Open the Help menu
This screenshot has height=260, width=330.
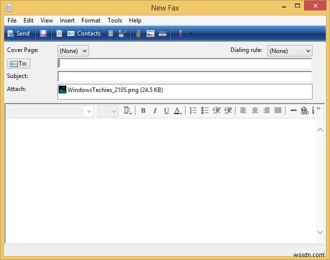pyautogui.click(x=135, y=20)
